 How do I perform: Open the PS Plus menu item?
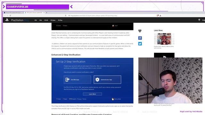click(x=60, y=20)
